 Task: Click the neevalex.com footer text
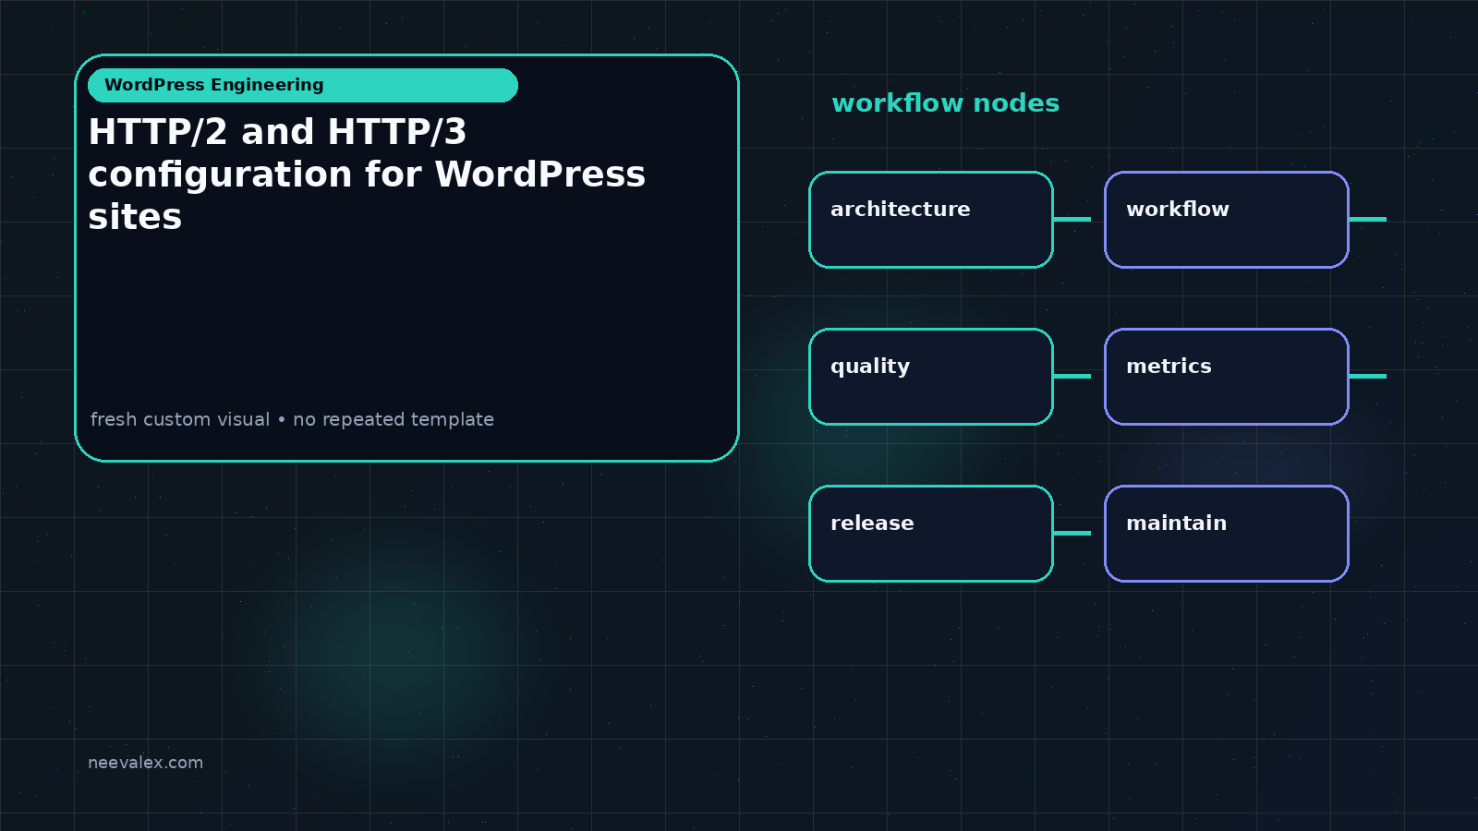[x=145, y=763]
